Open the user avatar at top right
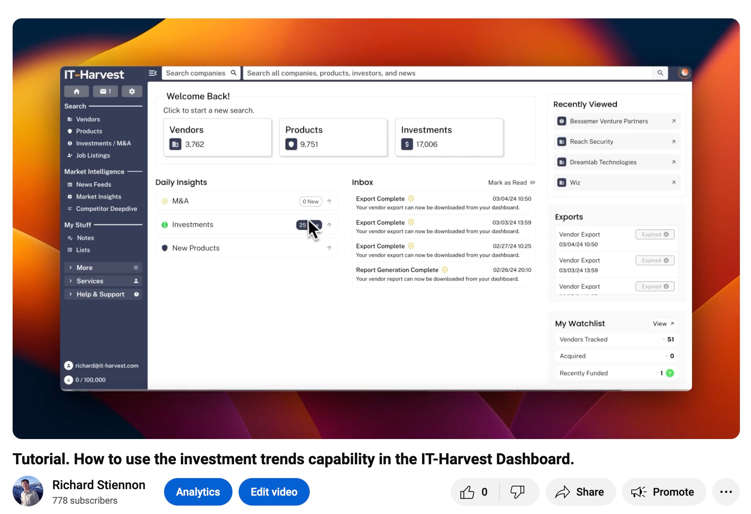751x514 pixels. [x=684, y=72]
